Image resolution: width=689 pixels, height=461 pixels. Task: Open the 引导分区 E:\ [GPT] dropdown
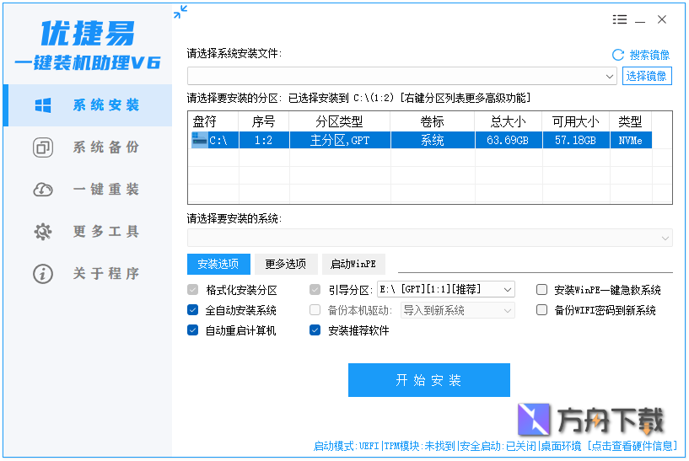click(x=446, y=289)
